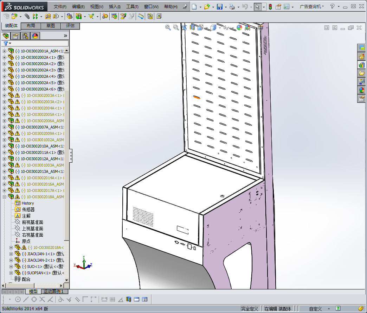Screen dimensions: 367x313
Task: Open the 文件(F) menu
Action: [x=60, y=7]
